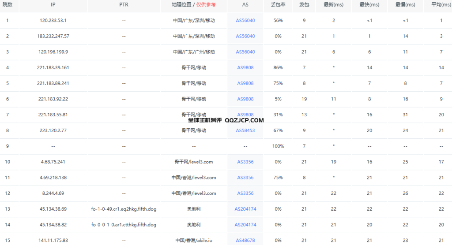Click the 最新(ms) column header
Screen dimensions: 452x245
pyautogui.click(x=334, y=4)
